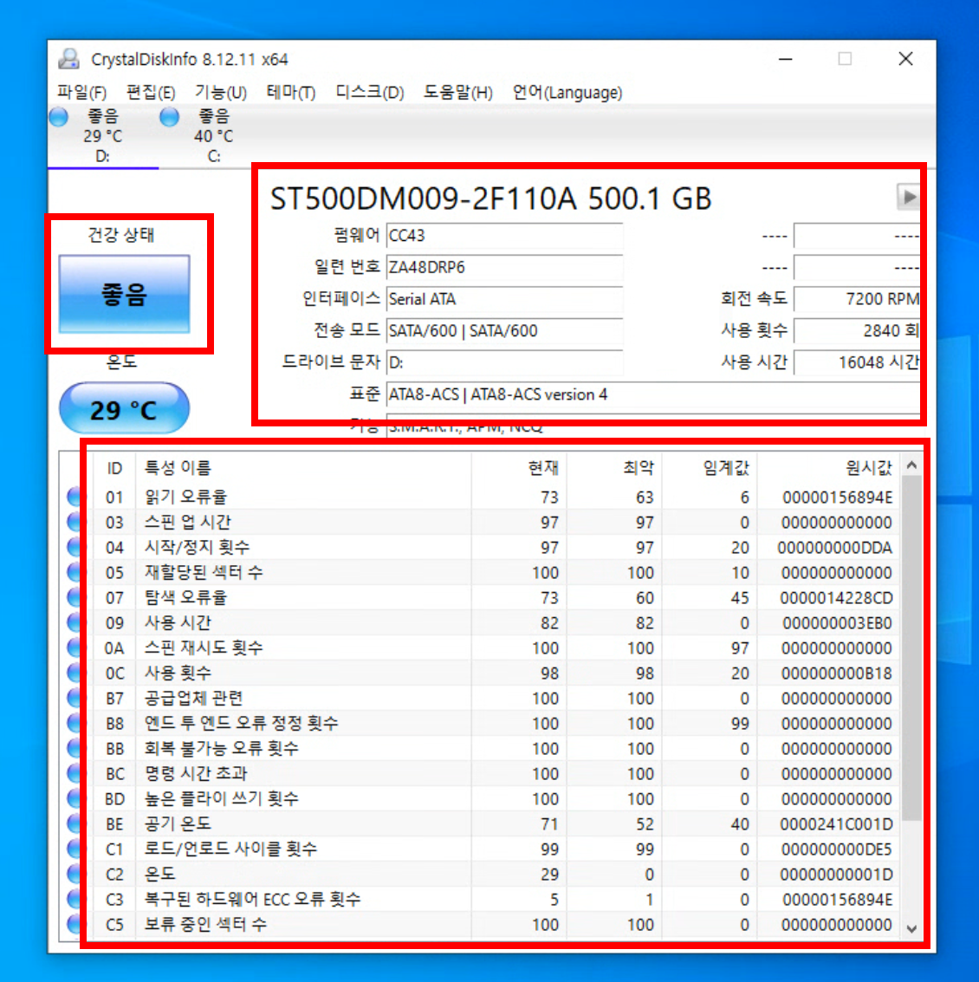The height and width of the screenshot is (982, 979).
Task: Click the transfer mode field SATA/600
Action: pyautogui.click(x=504, y=331)
